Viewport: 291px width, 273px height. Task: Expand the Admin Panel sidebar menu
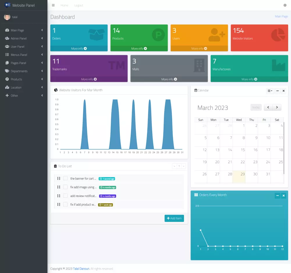(24, 38)
